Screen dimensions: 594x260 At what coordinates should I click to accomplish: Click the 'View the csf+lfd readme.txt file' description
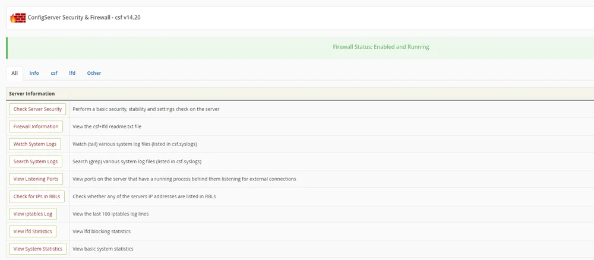point(107,126)
